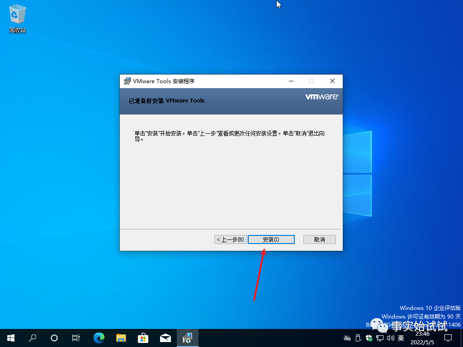Open the Recycle Bin desktop icon

pos(18,19)
